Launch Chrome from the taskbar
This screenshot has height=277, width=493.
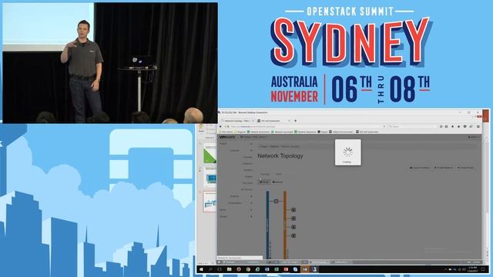point(248,269)
